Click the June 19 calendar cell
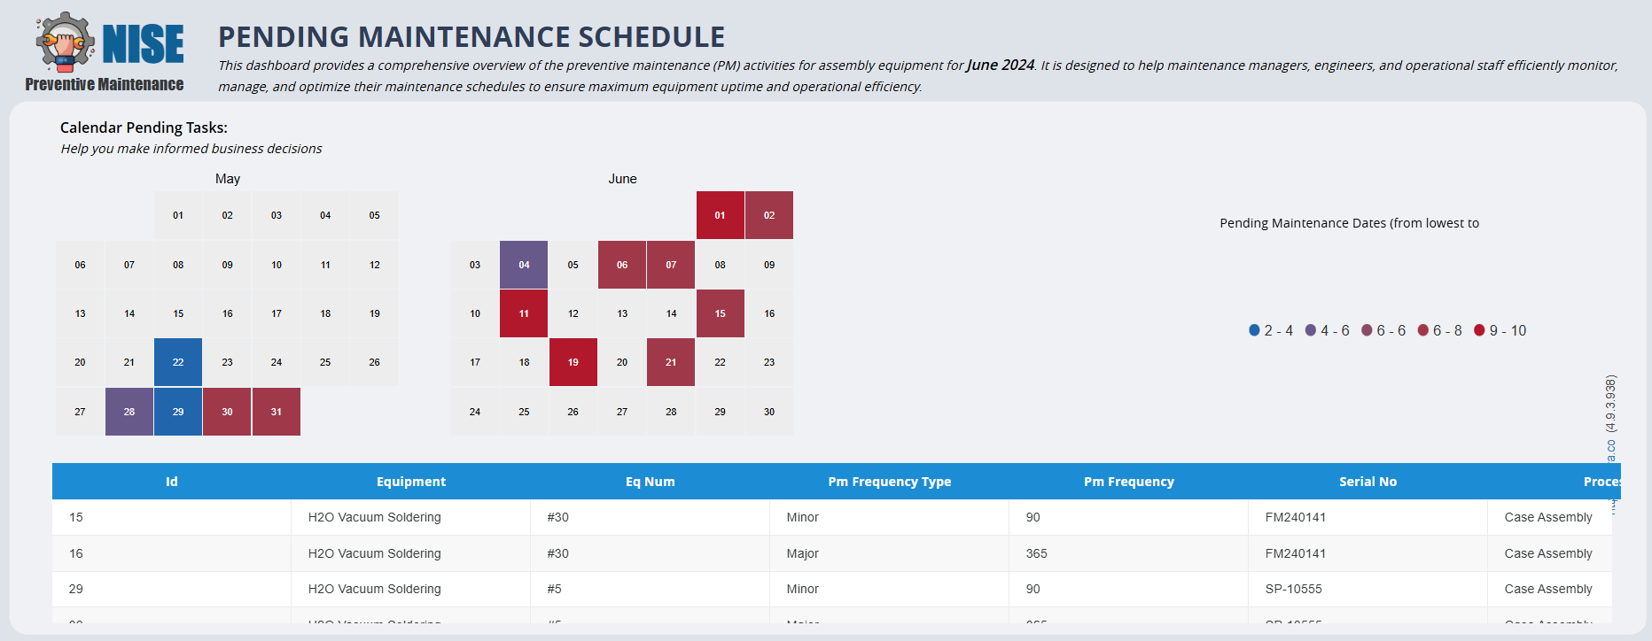 [573, 362]
